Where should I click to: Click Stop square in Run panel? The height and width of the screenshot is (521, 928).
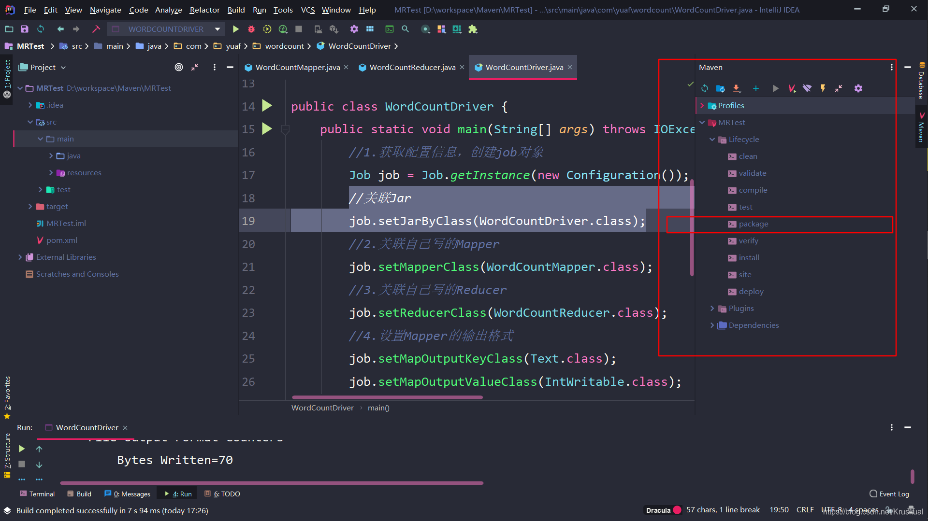tap(22, 464)
